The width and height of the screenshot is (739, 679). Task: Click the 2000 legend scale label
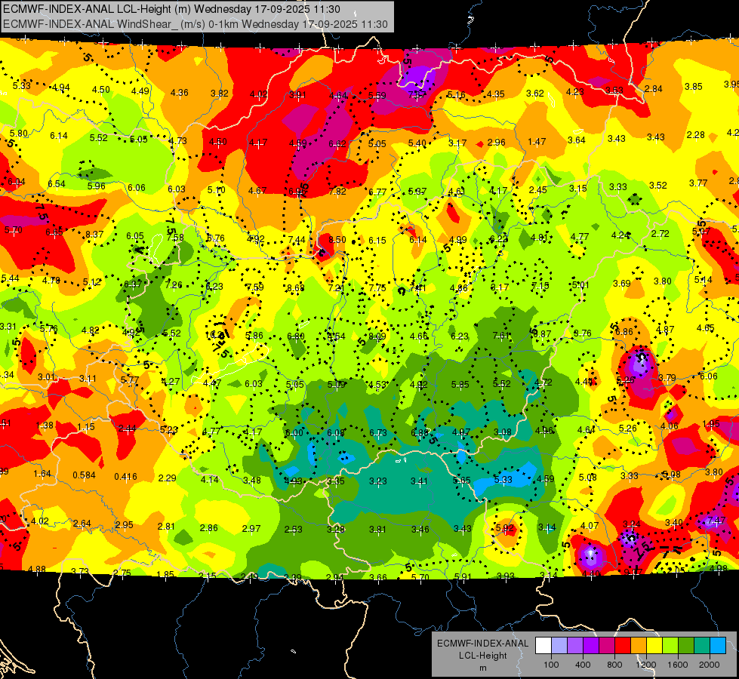point(710,665)
